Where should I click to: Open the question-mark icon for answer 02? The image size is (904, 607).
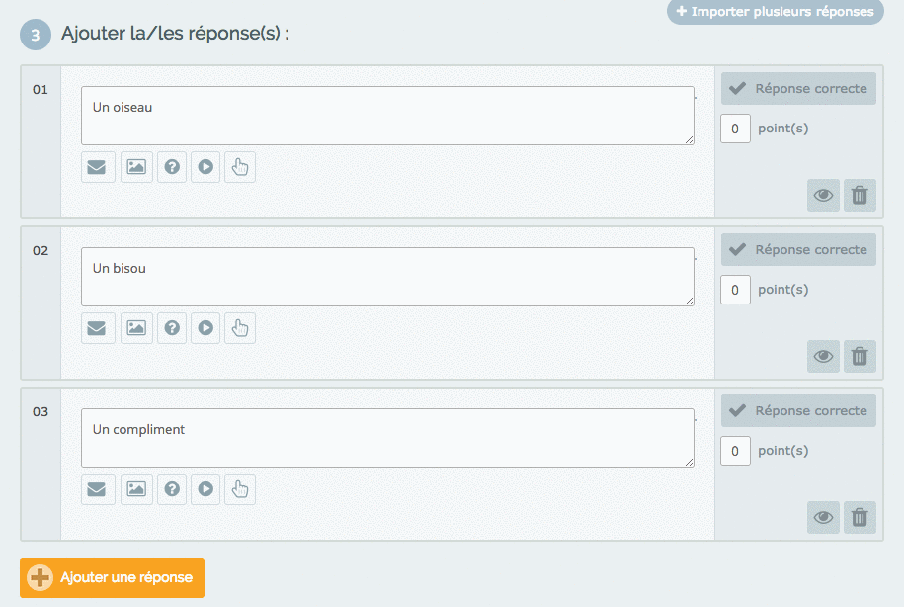coord(172,328)
